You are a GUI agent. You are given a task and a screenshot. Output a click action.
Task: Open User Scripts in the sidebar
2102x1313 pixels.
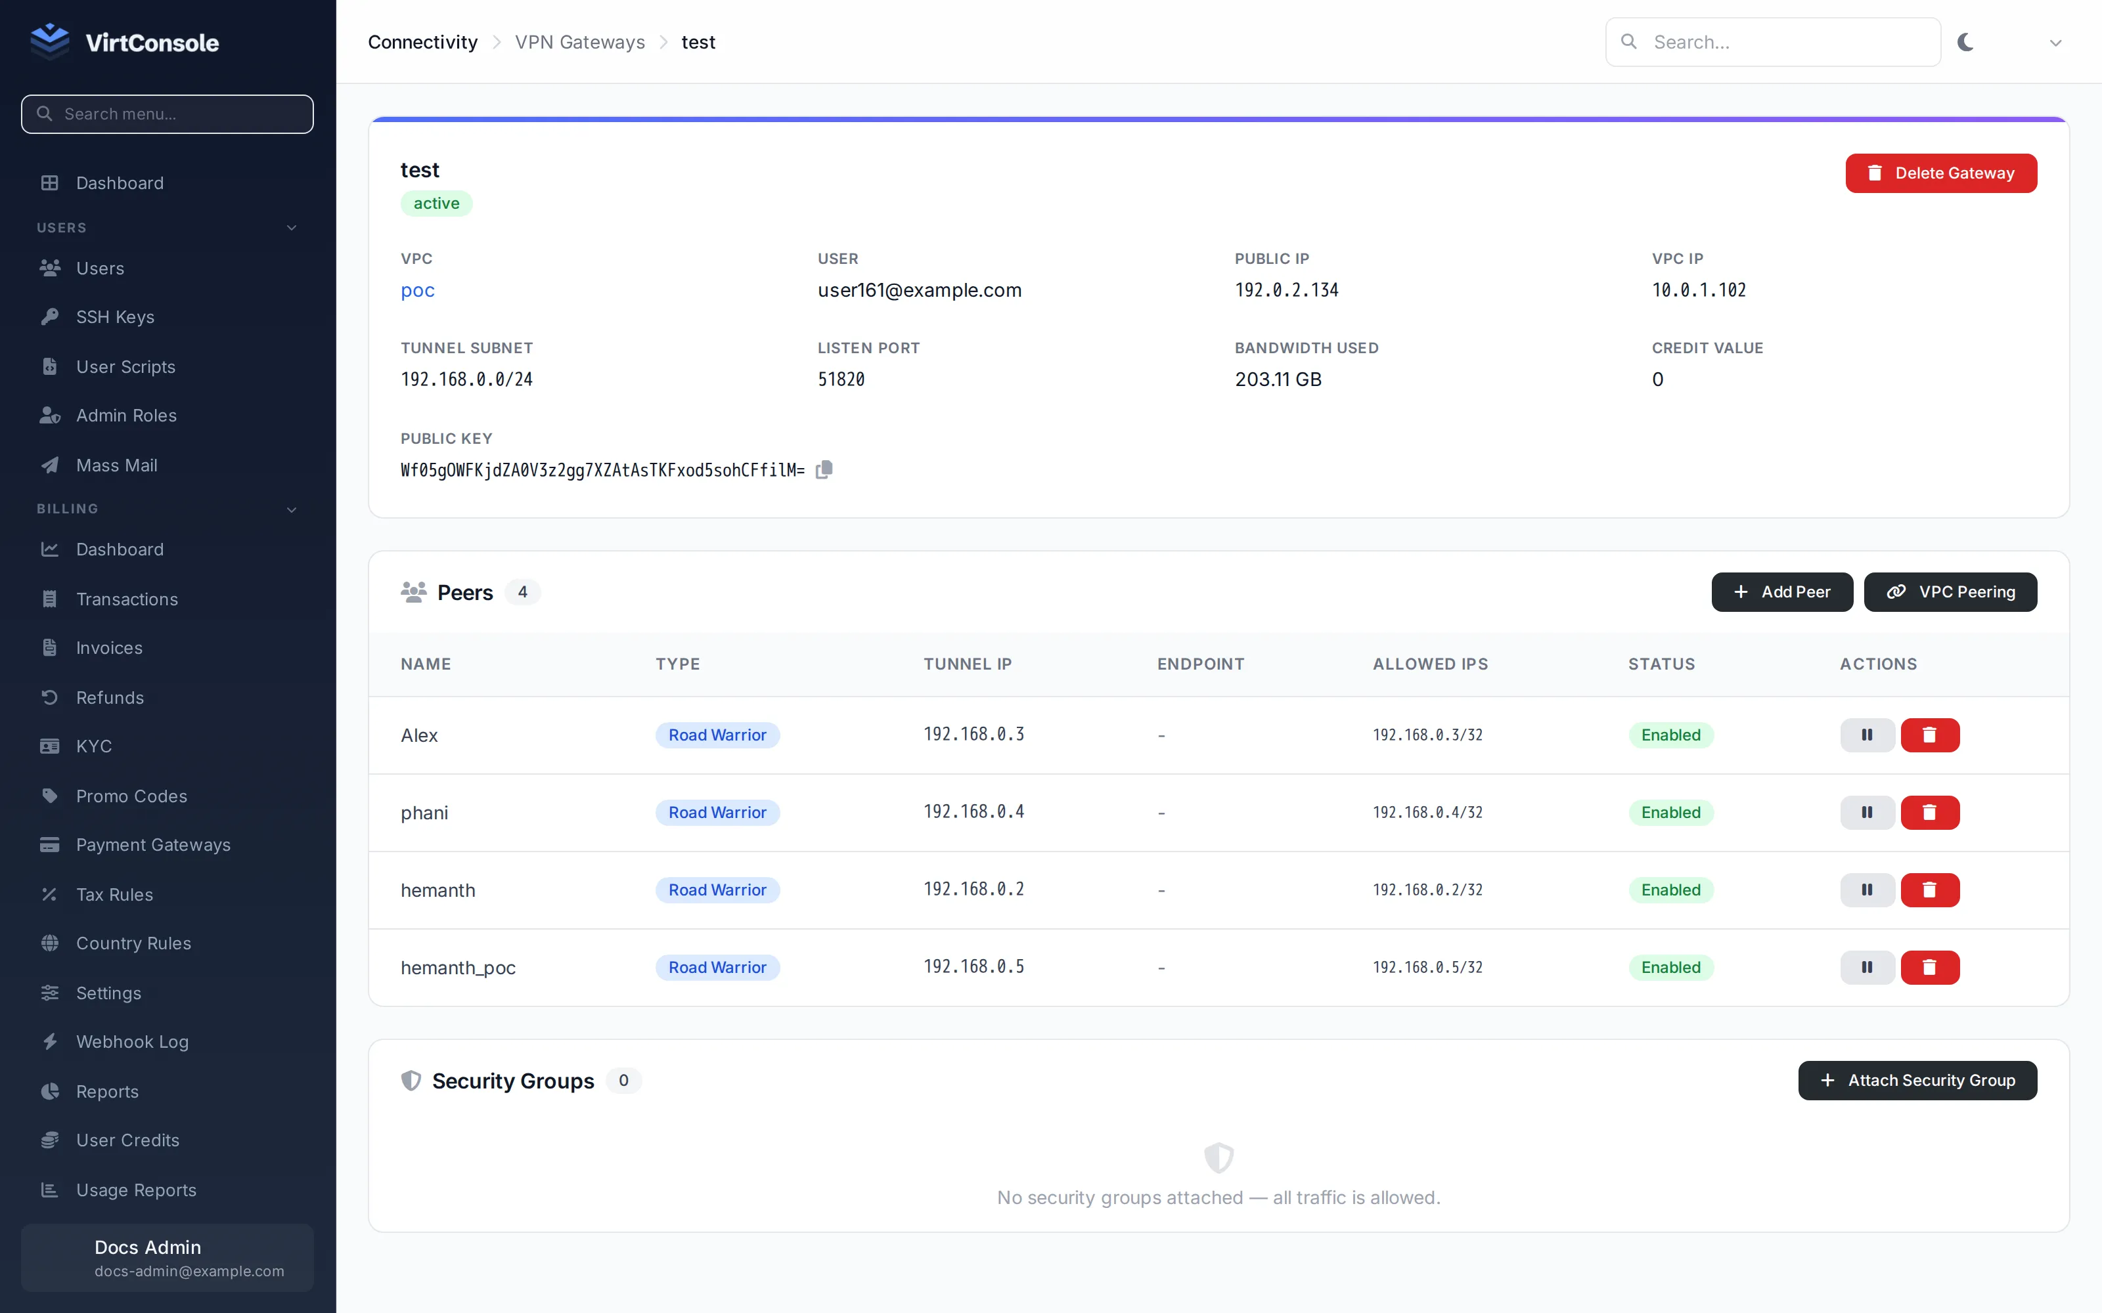(x=168, y=366)
